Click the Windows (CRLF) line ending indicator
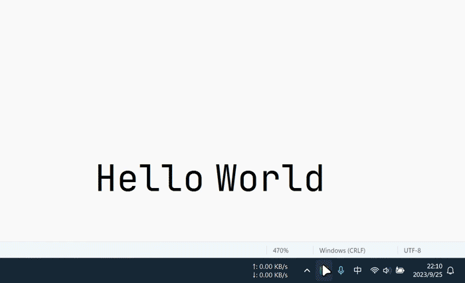The image size is (465, 283). (342, 250)
